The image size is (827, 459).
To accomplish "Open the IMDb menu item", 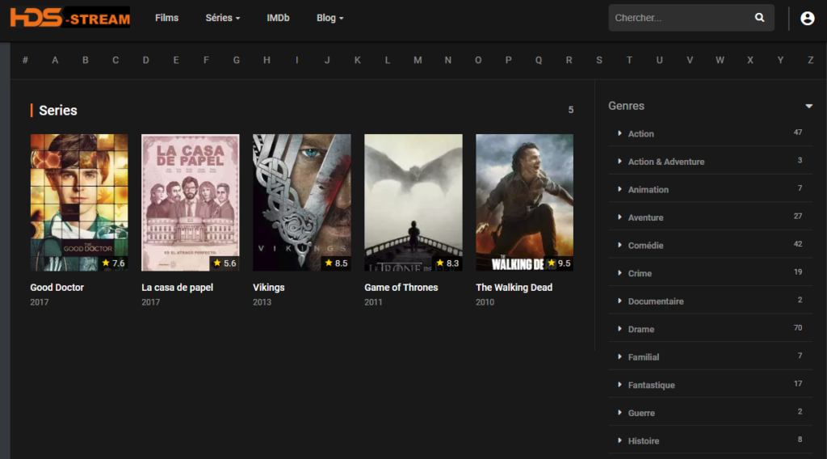I will pyautogui.click(x=278, y=18).
